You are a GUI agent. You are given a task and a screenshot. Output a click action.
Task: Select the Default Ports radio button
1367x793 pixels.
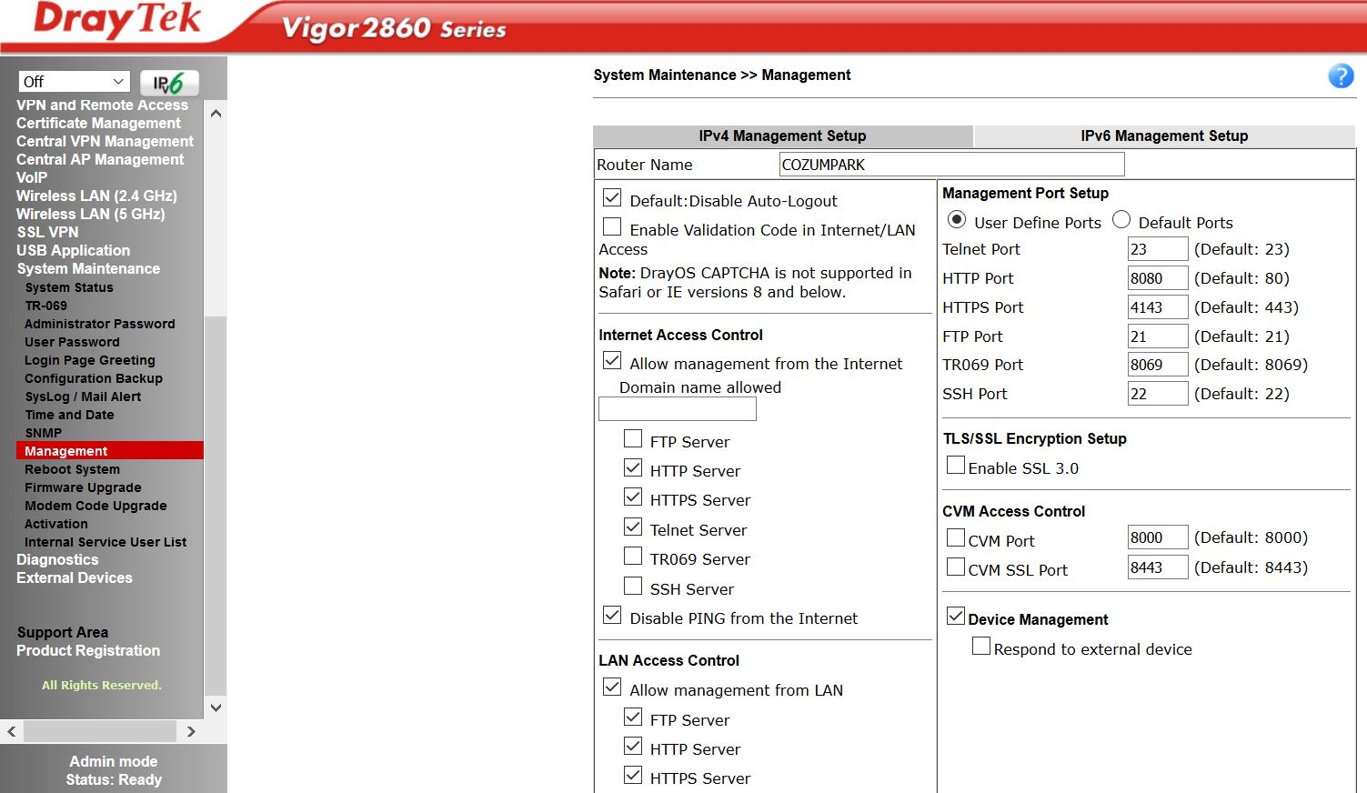click(1121, 220)
